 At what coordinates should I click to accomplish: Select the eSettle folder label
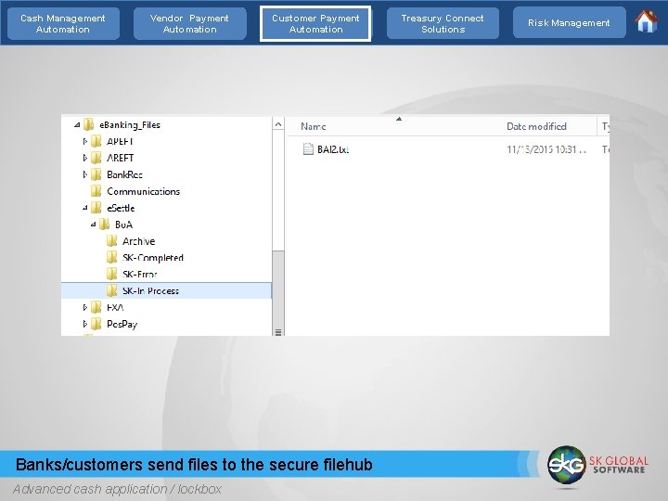(x=121, y=208)
